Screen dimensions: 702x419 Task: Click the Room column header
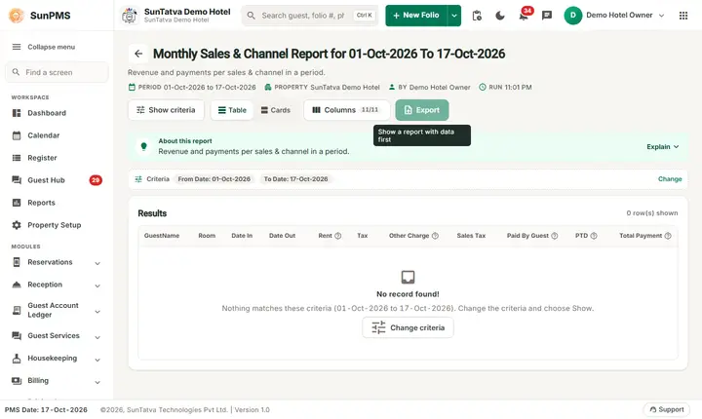(207, 236)
